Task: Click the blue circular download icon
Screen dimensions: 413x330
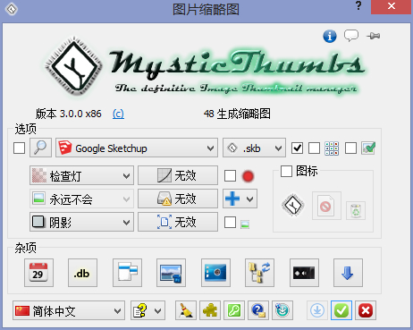Action: pyautogui.click(x=317, y=310)
